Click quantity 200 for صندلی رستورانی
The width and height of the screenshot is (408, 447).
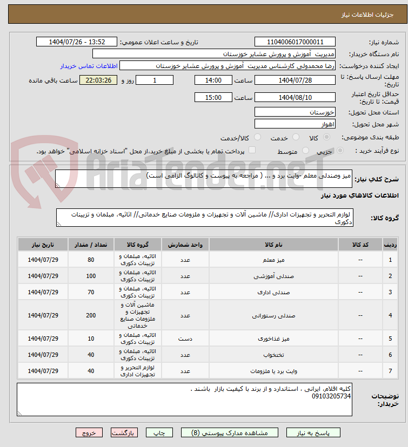(x=91, y=315)
